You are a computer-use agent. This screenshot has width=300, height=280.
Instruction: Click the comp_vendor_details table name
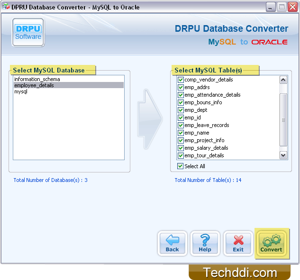pos(209,80)
